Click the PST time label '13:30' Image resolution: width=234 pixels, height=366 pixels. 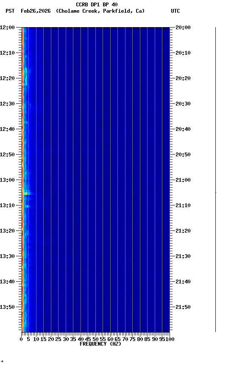click(7, 256)
